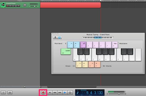This screenshot has height=96, width=146.
Task: Switch to keyboard view in Musical Typing
Action: coord(55,37)
